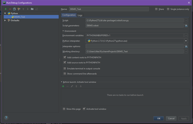Click Name input field DEMO_Test
Image resolution: width=193 pixels, height=124 pixels.
click(x=109, y=9)
